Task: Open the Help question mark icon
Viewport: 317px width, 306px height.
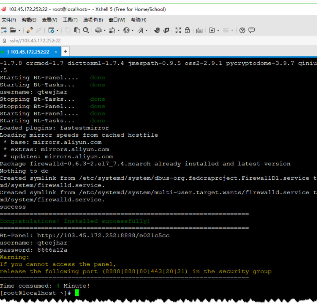Action: click(242, 30)
